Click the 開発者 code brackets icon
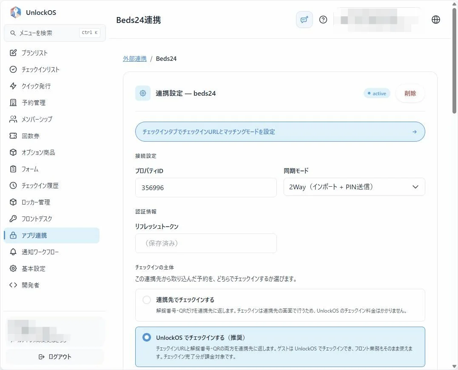458x370 pixels. click(x=13, y=285)
